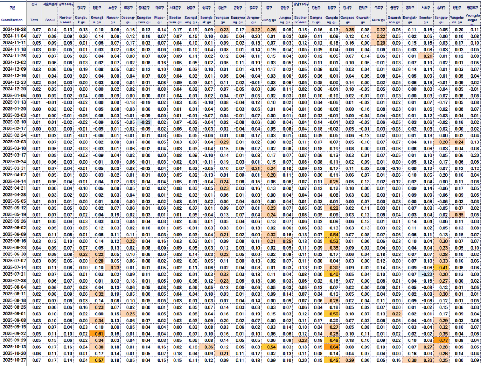
Task: Select the highlighted 0.36 Seongbuk-gu cell
Action: [209, 347]
